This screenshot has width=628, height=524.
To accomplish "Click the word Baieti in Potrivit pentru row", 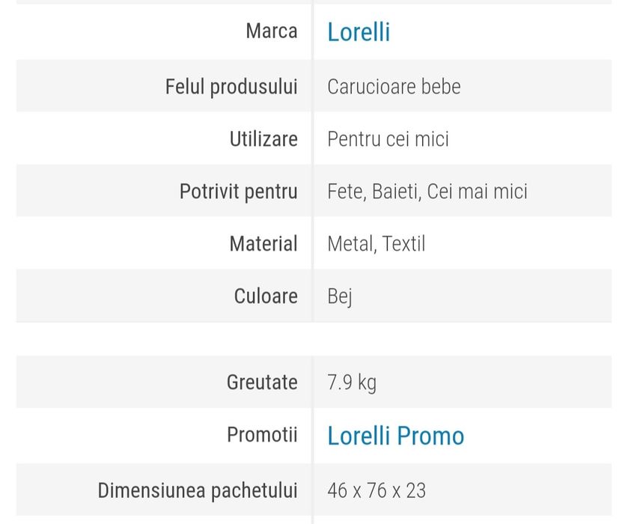I will (396, 191).
